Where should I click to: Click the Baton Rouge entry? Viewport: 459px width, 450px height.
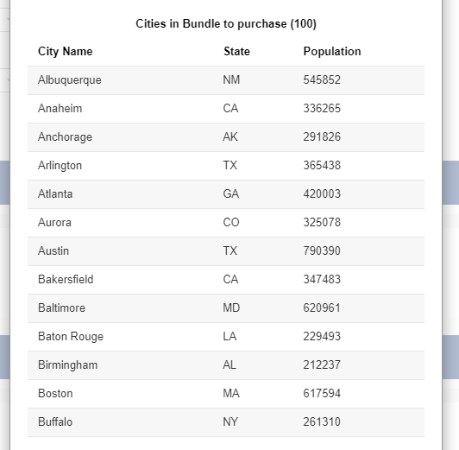coord(71,337)
